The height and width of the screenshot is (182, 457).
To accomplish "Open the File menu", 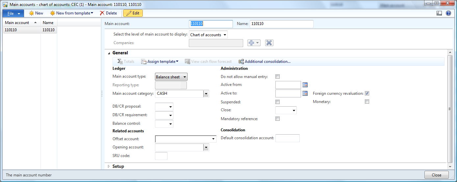I will (x=13, y=13).
